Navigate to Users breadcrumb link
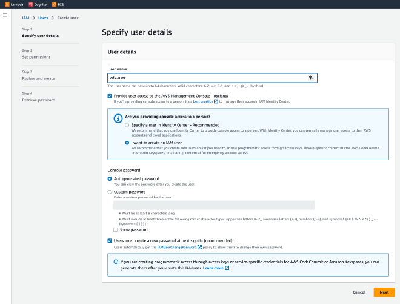 [x=43, y=18]
